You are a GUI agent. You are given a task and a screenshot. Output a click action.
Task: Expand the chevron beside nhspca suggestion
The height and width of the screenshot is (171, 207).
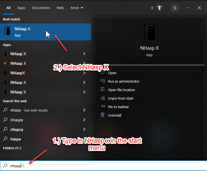[x=84, y=129]
